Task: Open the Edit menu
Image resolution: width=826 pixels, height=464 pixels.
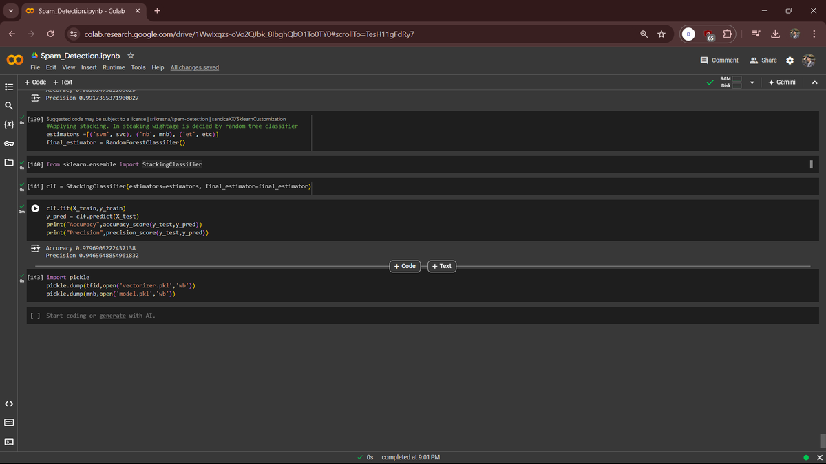Action: point(51,67)
